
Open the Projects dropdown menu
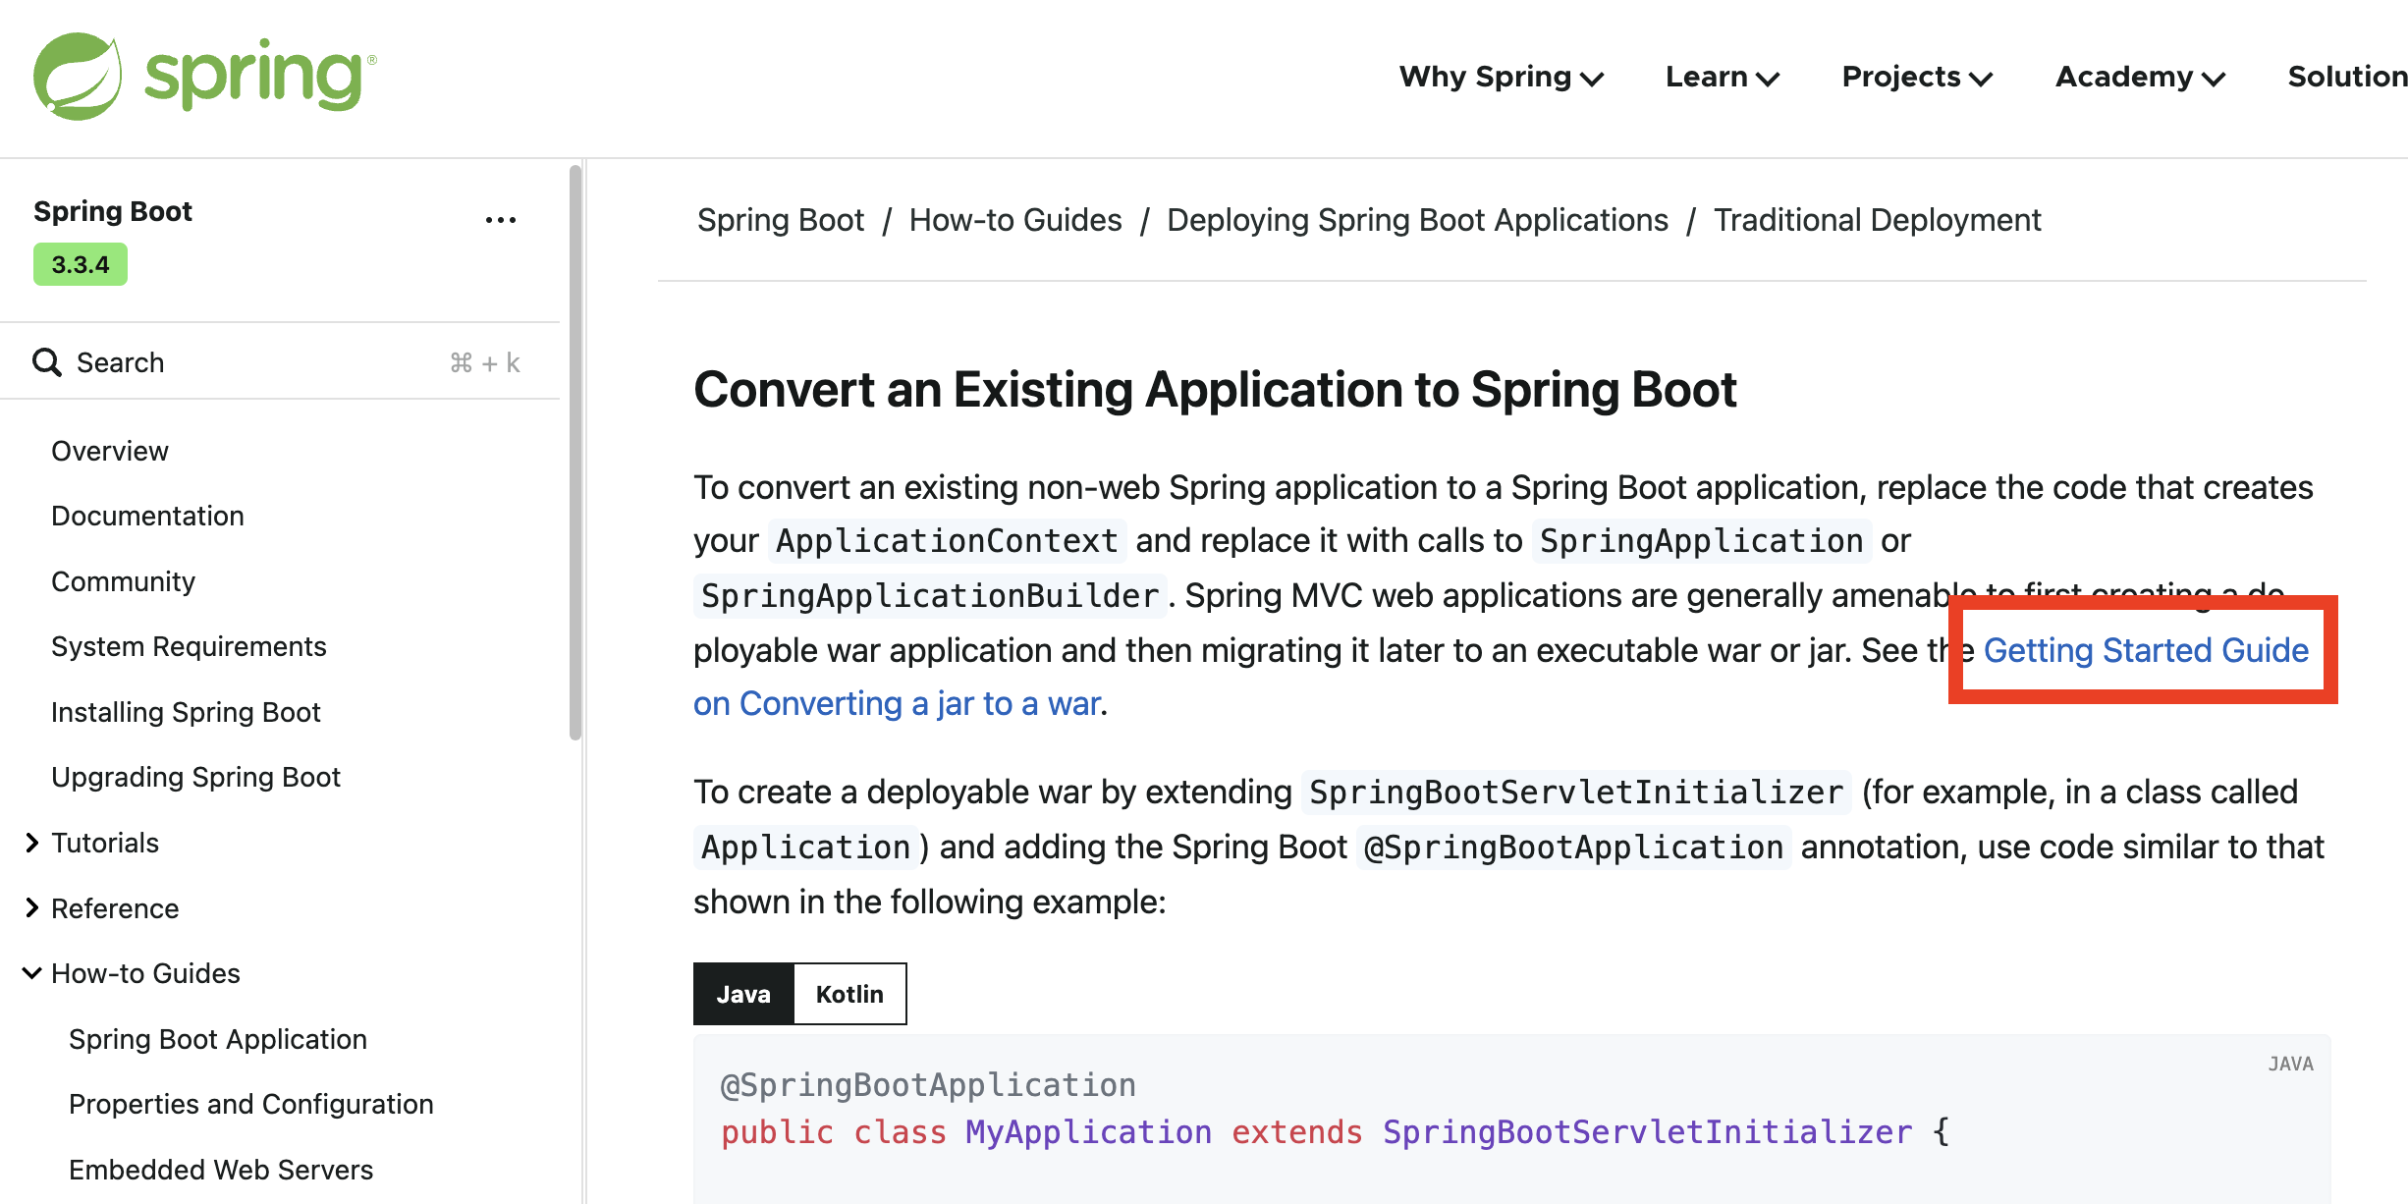(x=1916, y=77)
